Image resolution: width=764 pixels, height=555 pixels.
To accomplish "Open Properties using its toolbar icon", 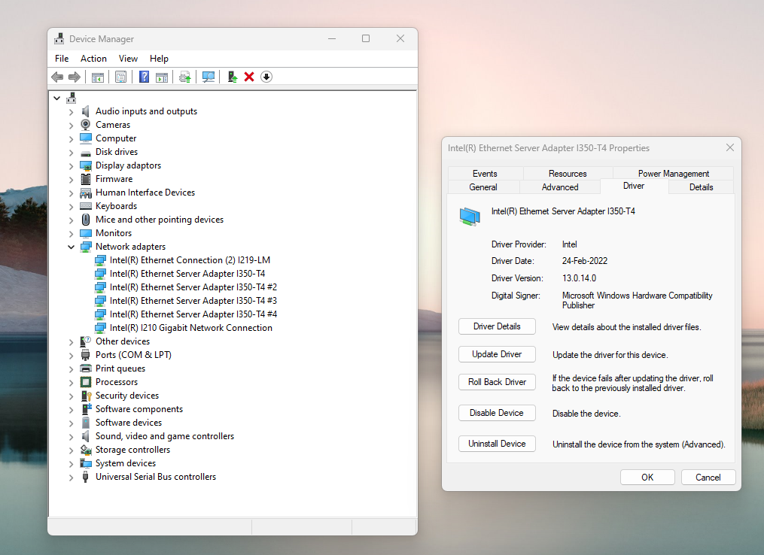I will 120,76.
